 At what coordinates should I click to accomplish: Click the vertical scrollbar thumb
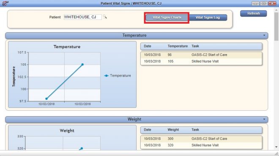pyautogui.click(x=276, y=27)
